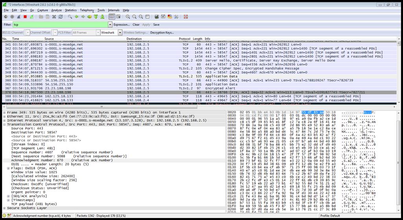Restart the running live capture

click(31, 16)
